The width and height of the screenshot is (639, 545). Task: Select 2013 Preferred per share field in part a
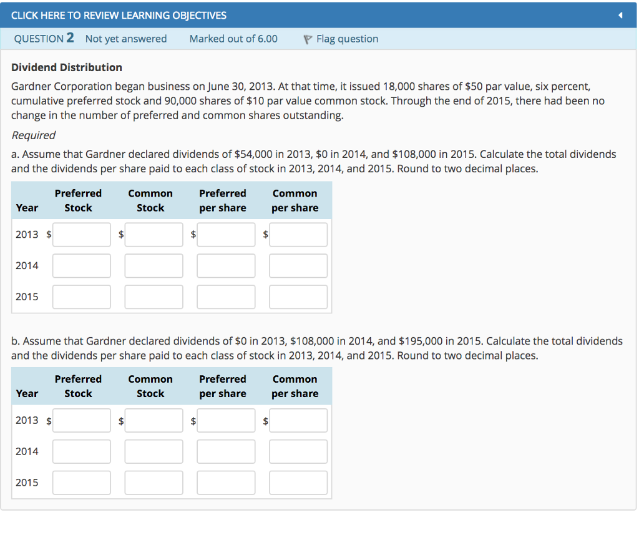(226, 234)
